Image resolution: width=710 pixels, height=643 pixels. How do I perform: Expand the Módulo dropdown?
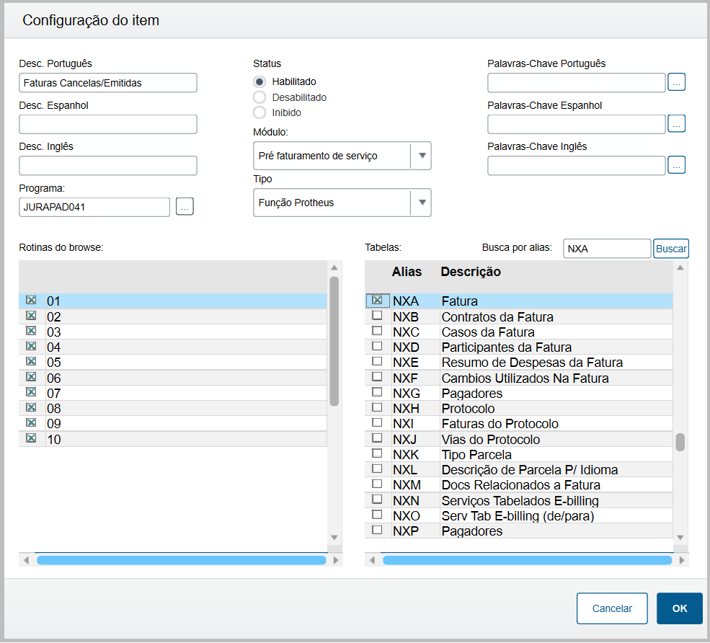click(x=421, y=156)
